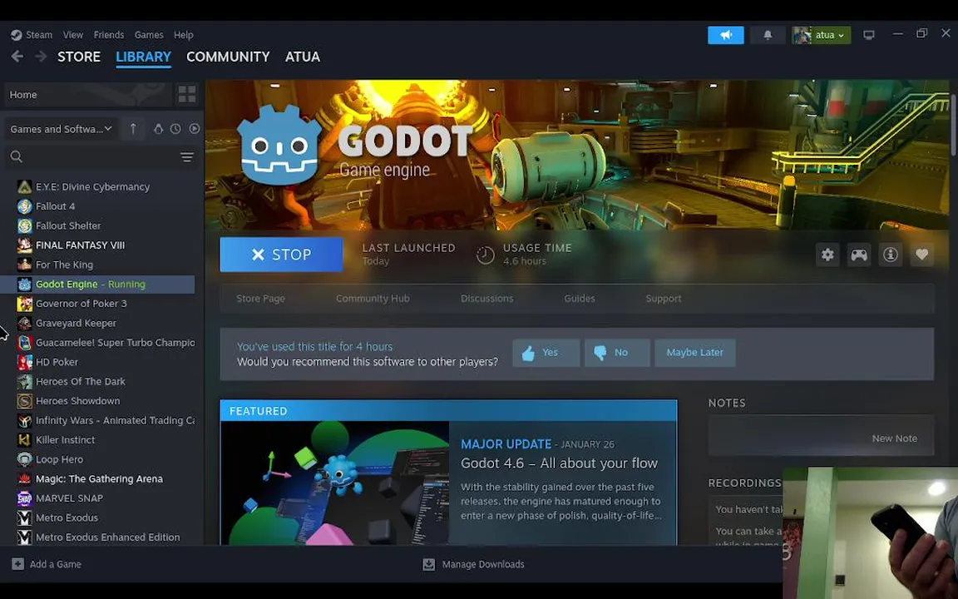Switch to Big Picture mode monitor icon
Viewport: 958px width, 599px height.
869,35
